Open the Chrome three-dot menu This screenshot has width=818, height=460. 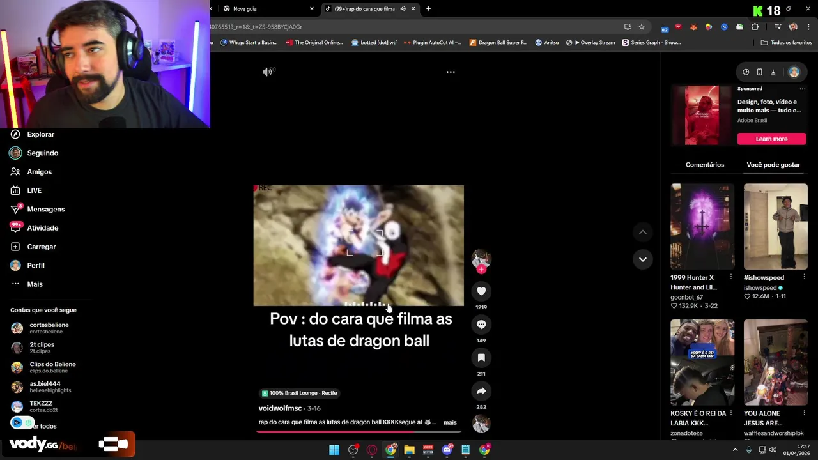click(x=808, y=27)
